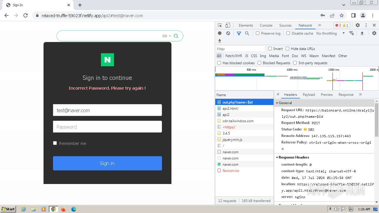This screenshot has height=213, width=379.
Task: Open the Payload tab
Action: pos(309,95)
